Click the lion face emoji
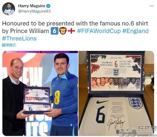Viewport: 157px width, 137px height. tap(63, 31)
